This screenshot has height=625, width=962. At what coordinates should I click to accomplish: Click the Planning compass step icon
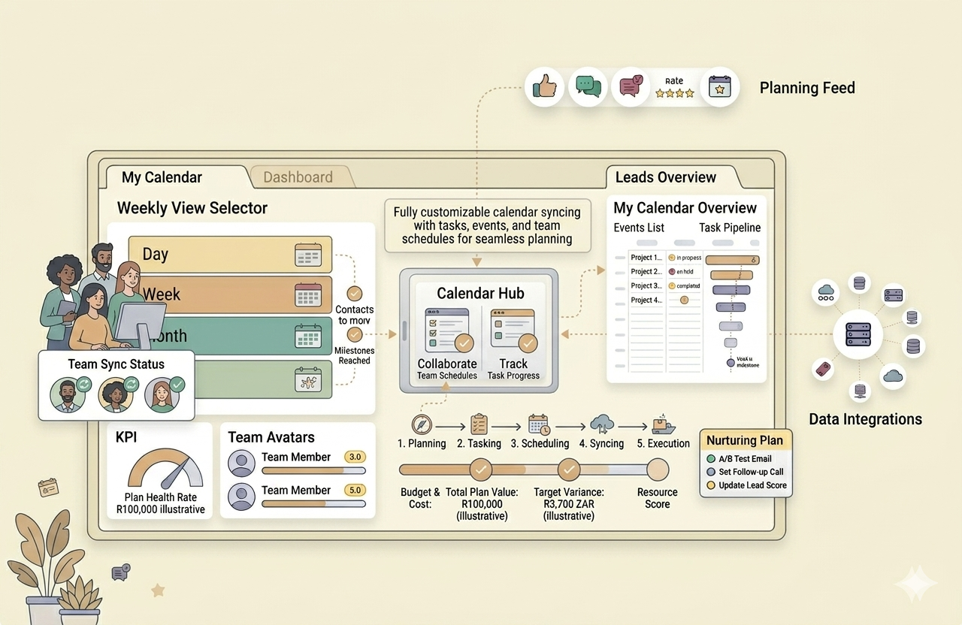pos(421,424)
